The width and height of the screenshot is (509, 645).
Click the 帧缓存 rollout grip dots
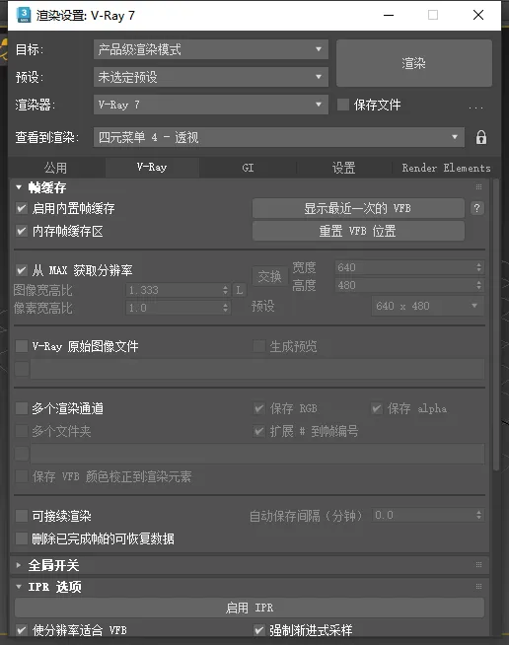[x=478, y=187]
